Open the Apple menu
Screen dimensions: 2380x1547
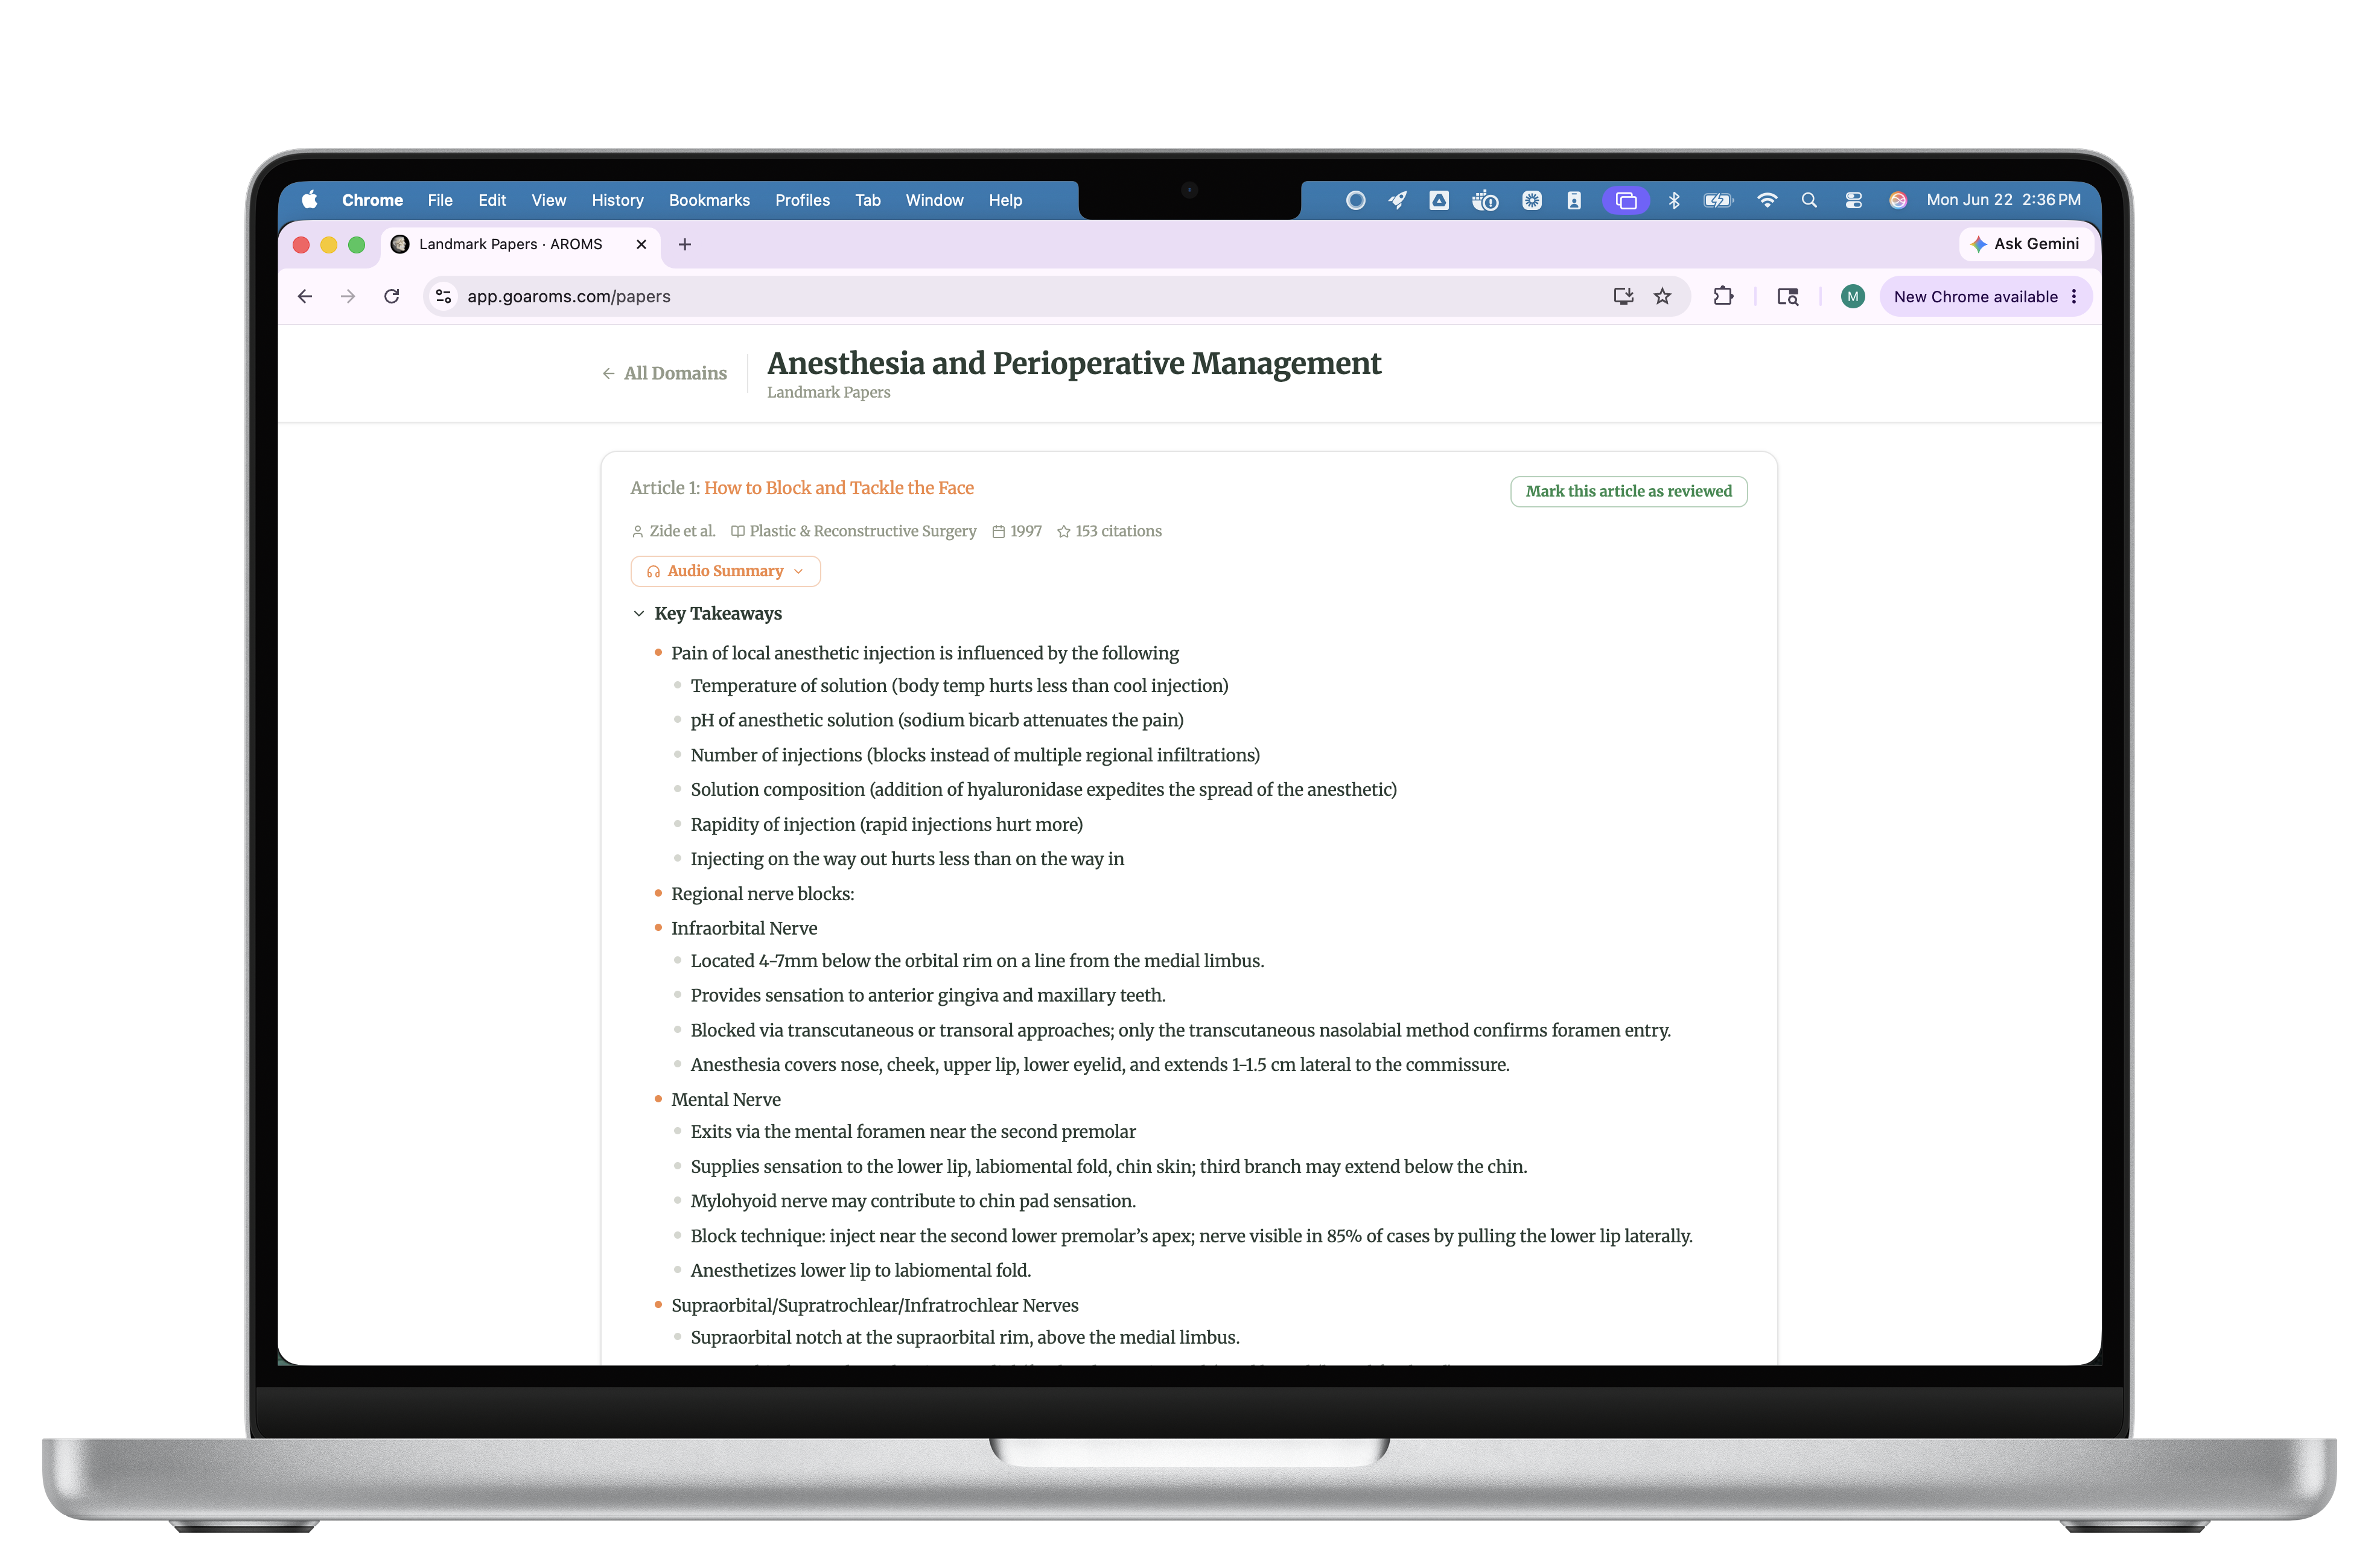tap(310, 200)
